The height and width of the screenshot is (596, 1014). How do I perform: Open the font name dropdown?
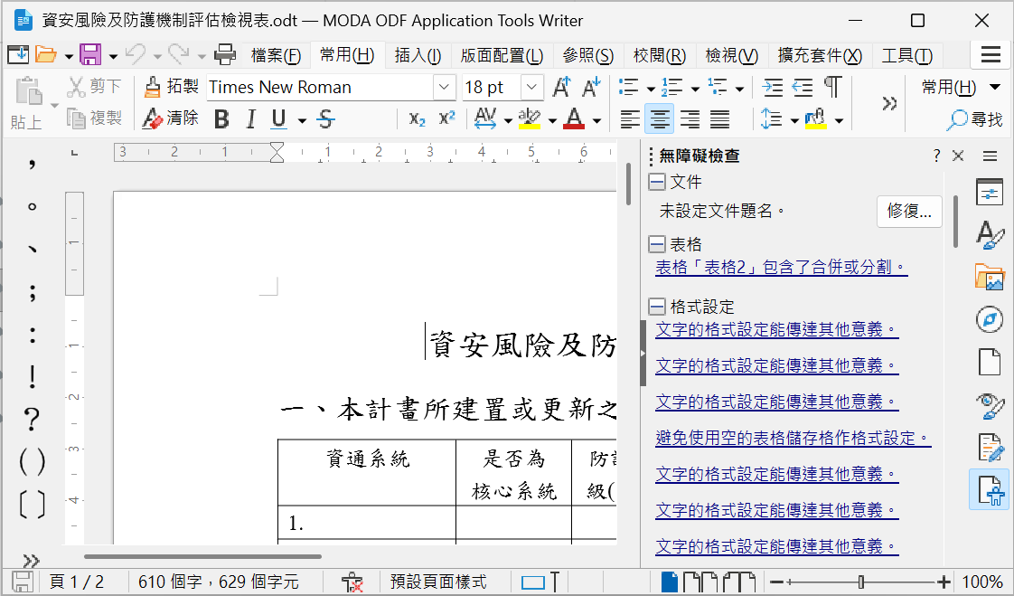coord(443,87)
